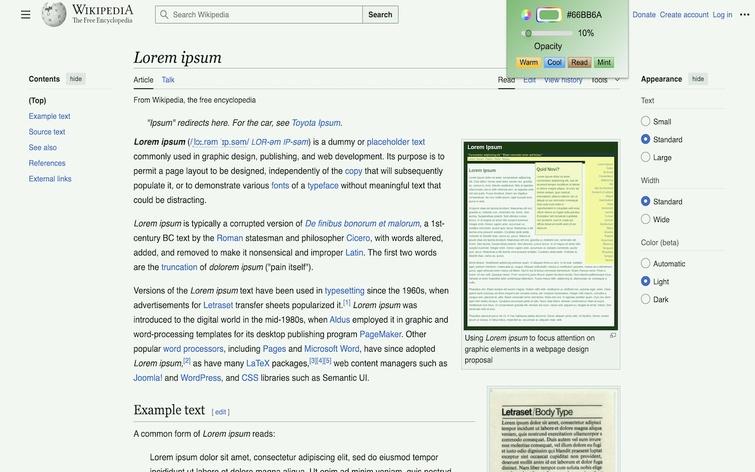The image size is (755, 472).
Task: Apply the Cool color preset
Action: (554, 63)
